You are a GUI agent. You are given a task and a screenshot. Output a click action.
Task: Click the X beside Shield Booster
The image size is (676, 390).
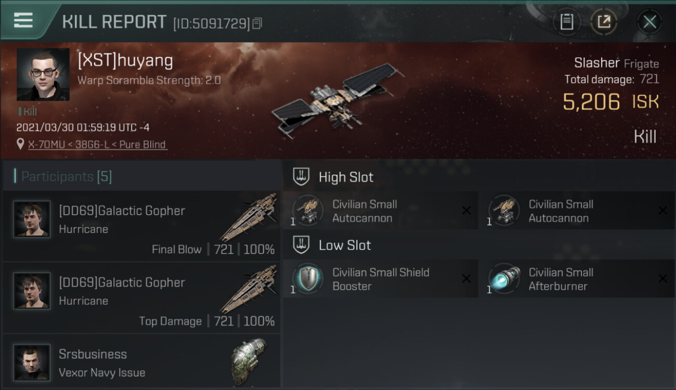click(x=466, y=279)
